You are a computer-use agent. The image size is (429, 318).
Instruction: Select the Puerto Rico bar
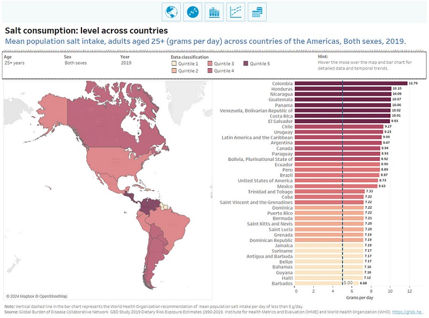[329, 213]
